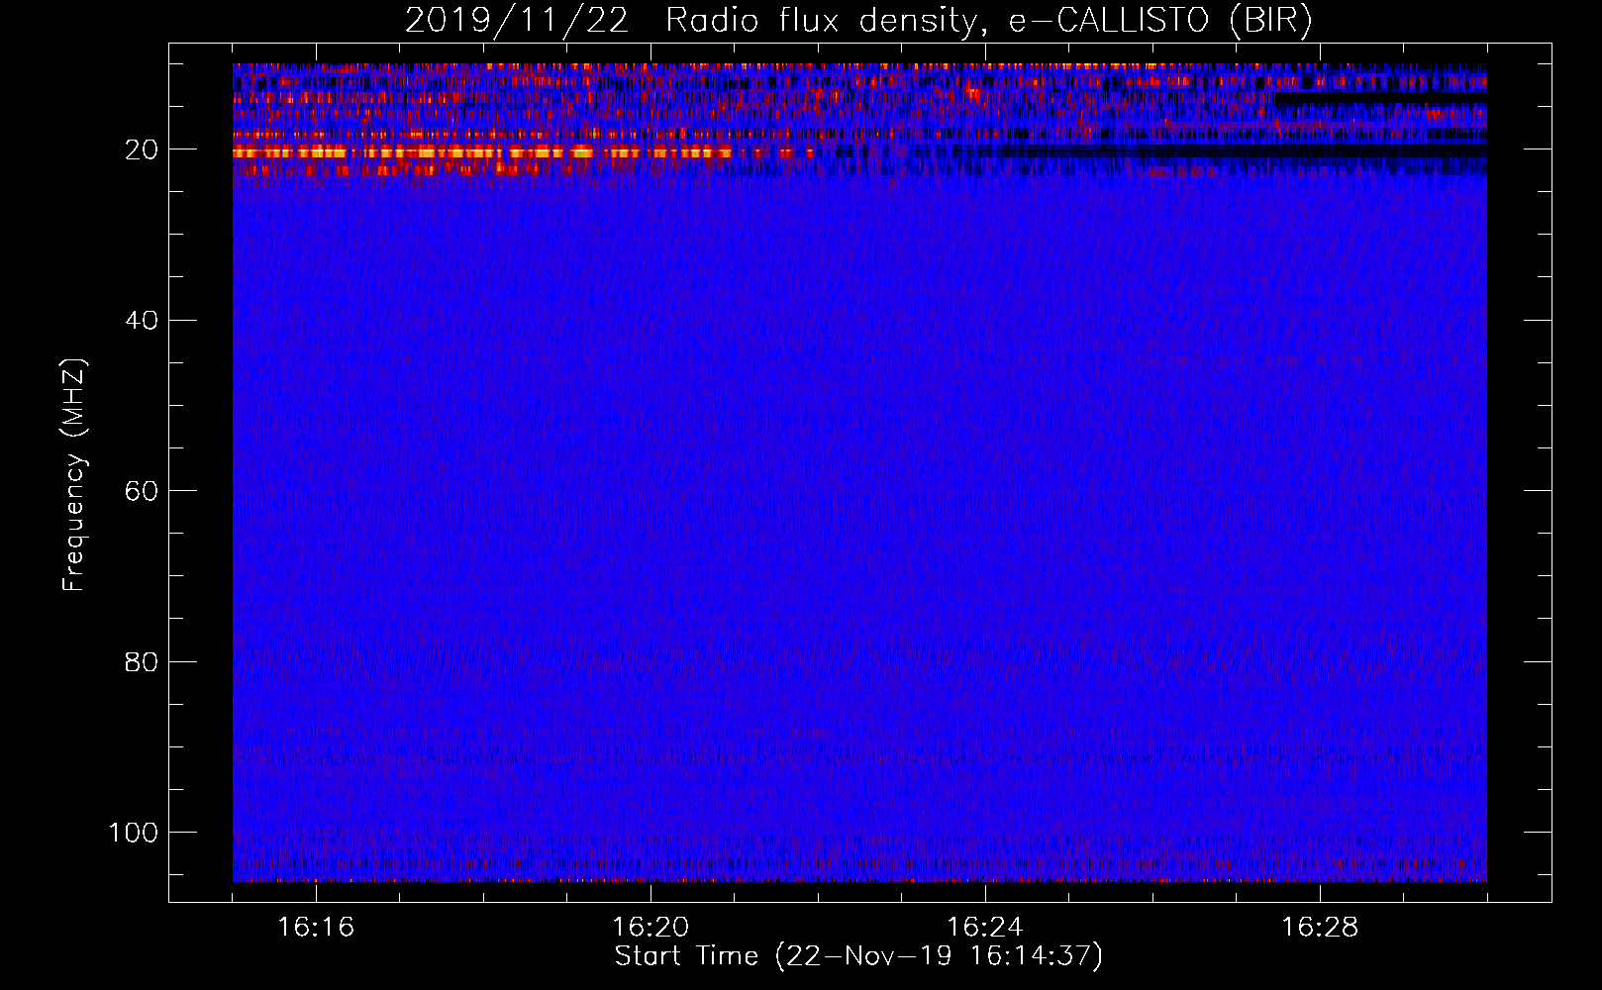Image resolution: width=1602 pixels, height=990 pixels.
Task: Click the '16:20' time tick label
Action: 651,928
